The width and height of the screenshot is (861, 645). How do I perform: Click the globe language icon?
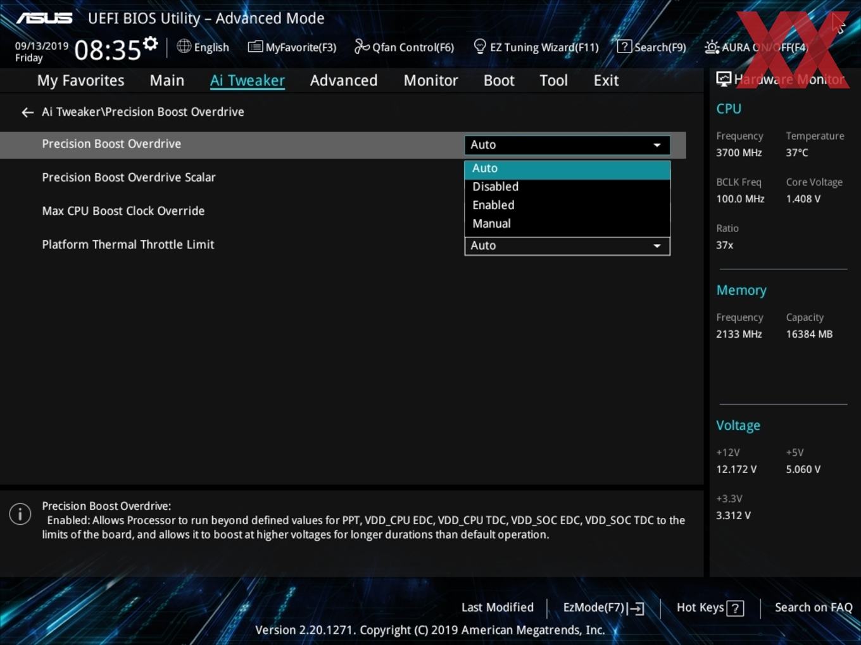[x=184, y=46]
